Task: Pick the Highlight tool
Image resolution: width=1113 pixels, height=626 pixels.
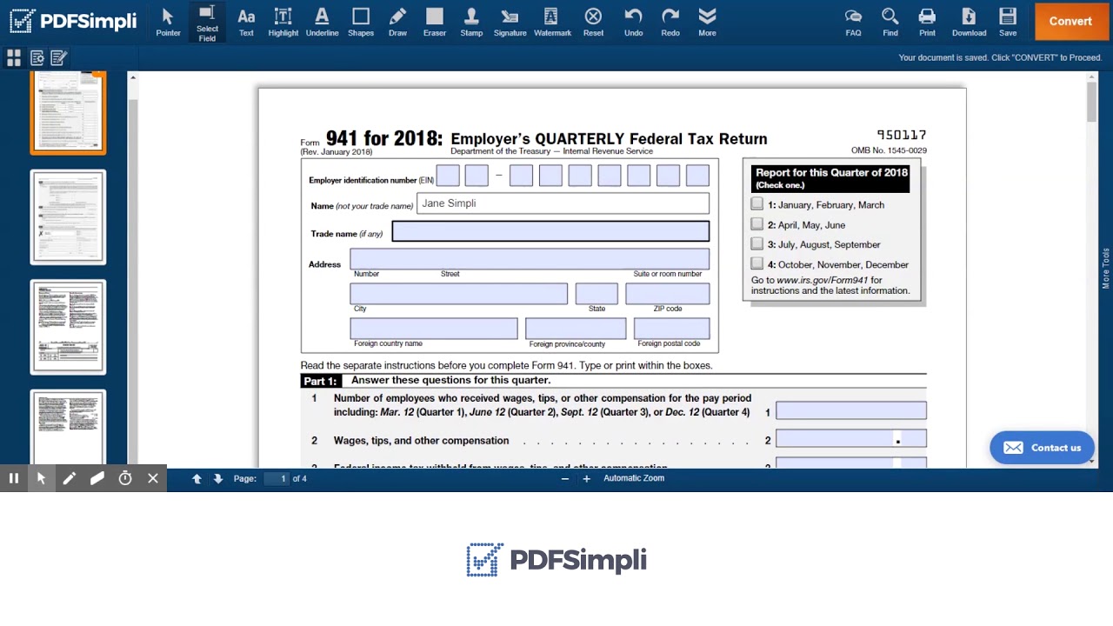Action: click(x=283, y=23)
